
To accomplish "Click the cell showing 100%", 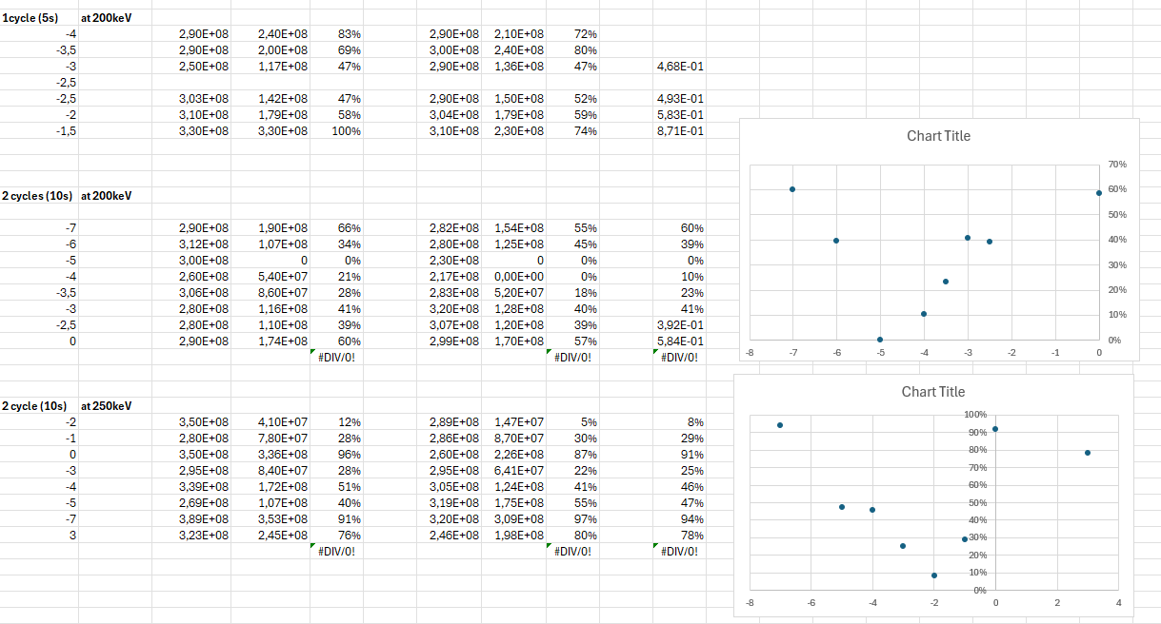I will tap(337, 131).
